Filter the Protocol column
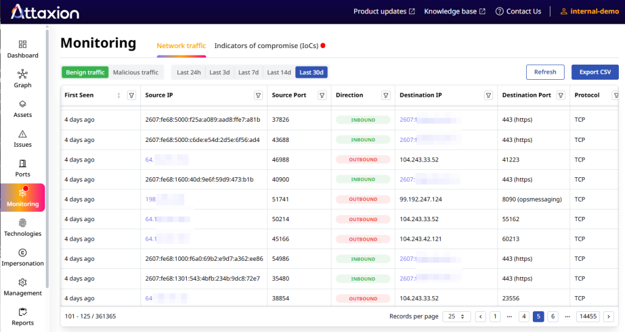The width and height of the screenshot is (625, 332). (616, 96)
